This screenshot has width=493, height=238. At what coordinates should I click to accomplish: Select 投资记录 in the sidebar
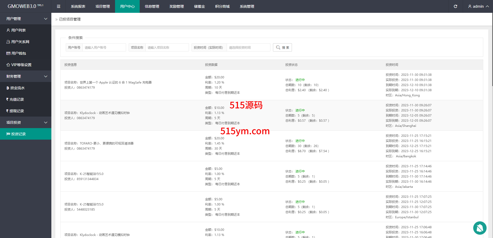[18, 134]
